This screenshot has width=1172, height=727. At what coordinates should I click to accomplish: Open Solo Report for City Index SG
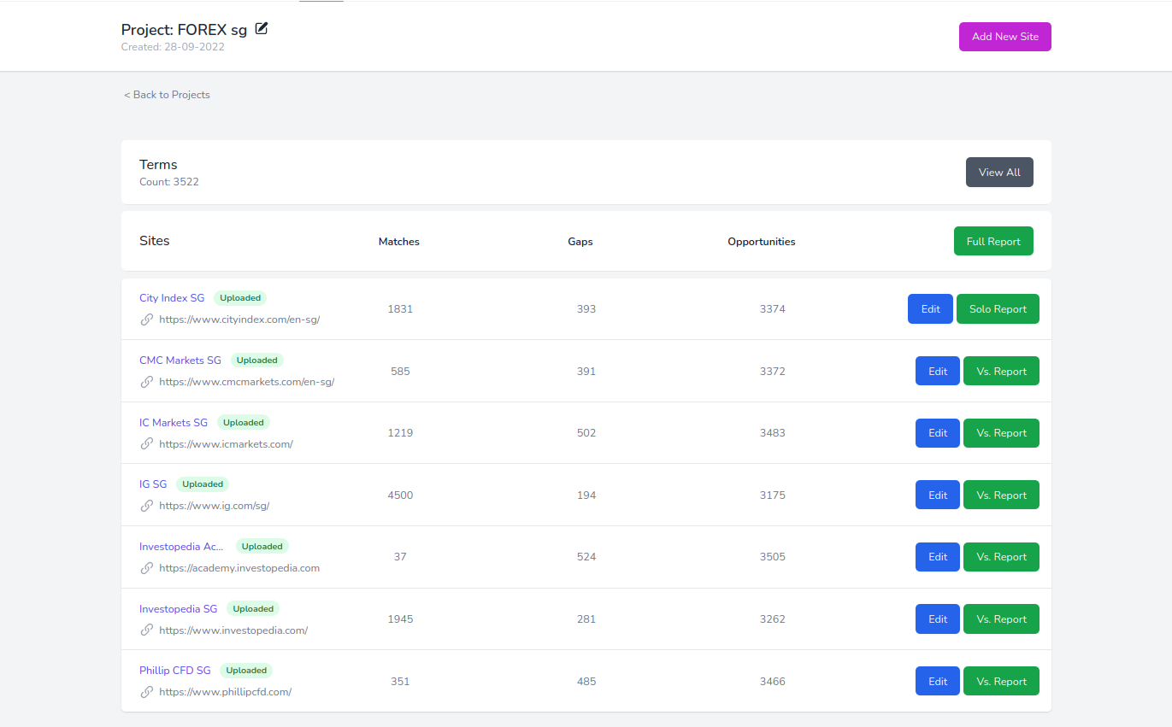click(x=998, y=309)
